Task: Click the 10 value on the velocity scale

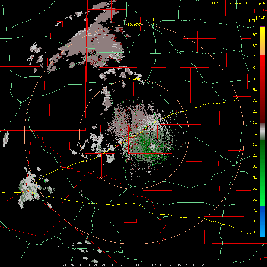Action: (255, 123)
